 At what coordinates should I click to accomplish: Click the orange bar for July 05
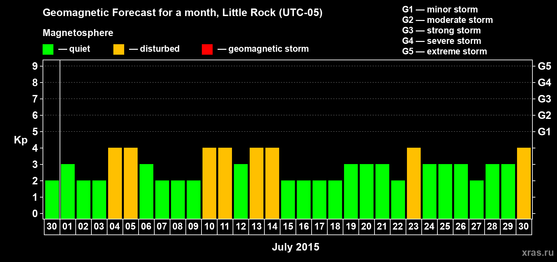tap(131, 183)
